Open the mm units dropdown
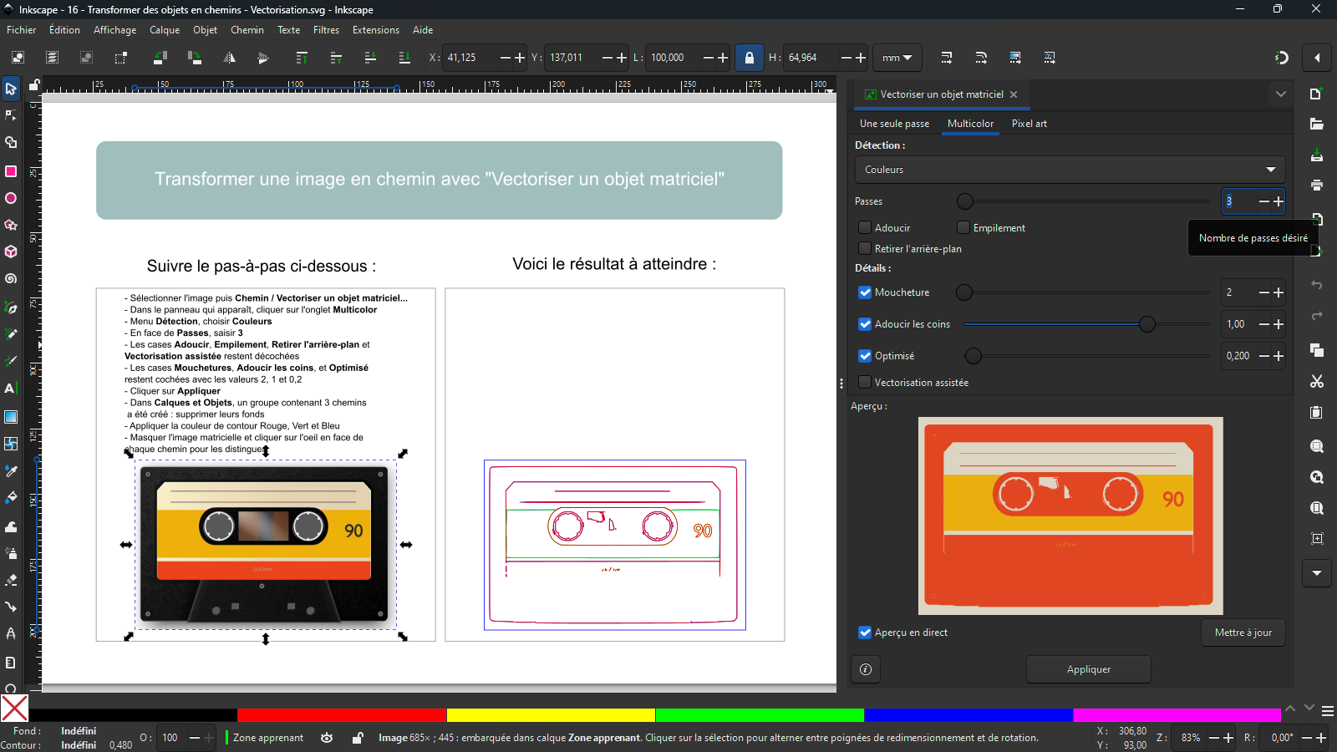The image size is (1337, 752). pos(897,58)
